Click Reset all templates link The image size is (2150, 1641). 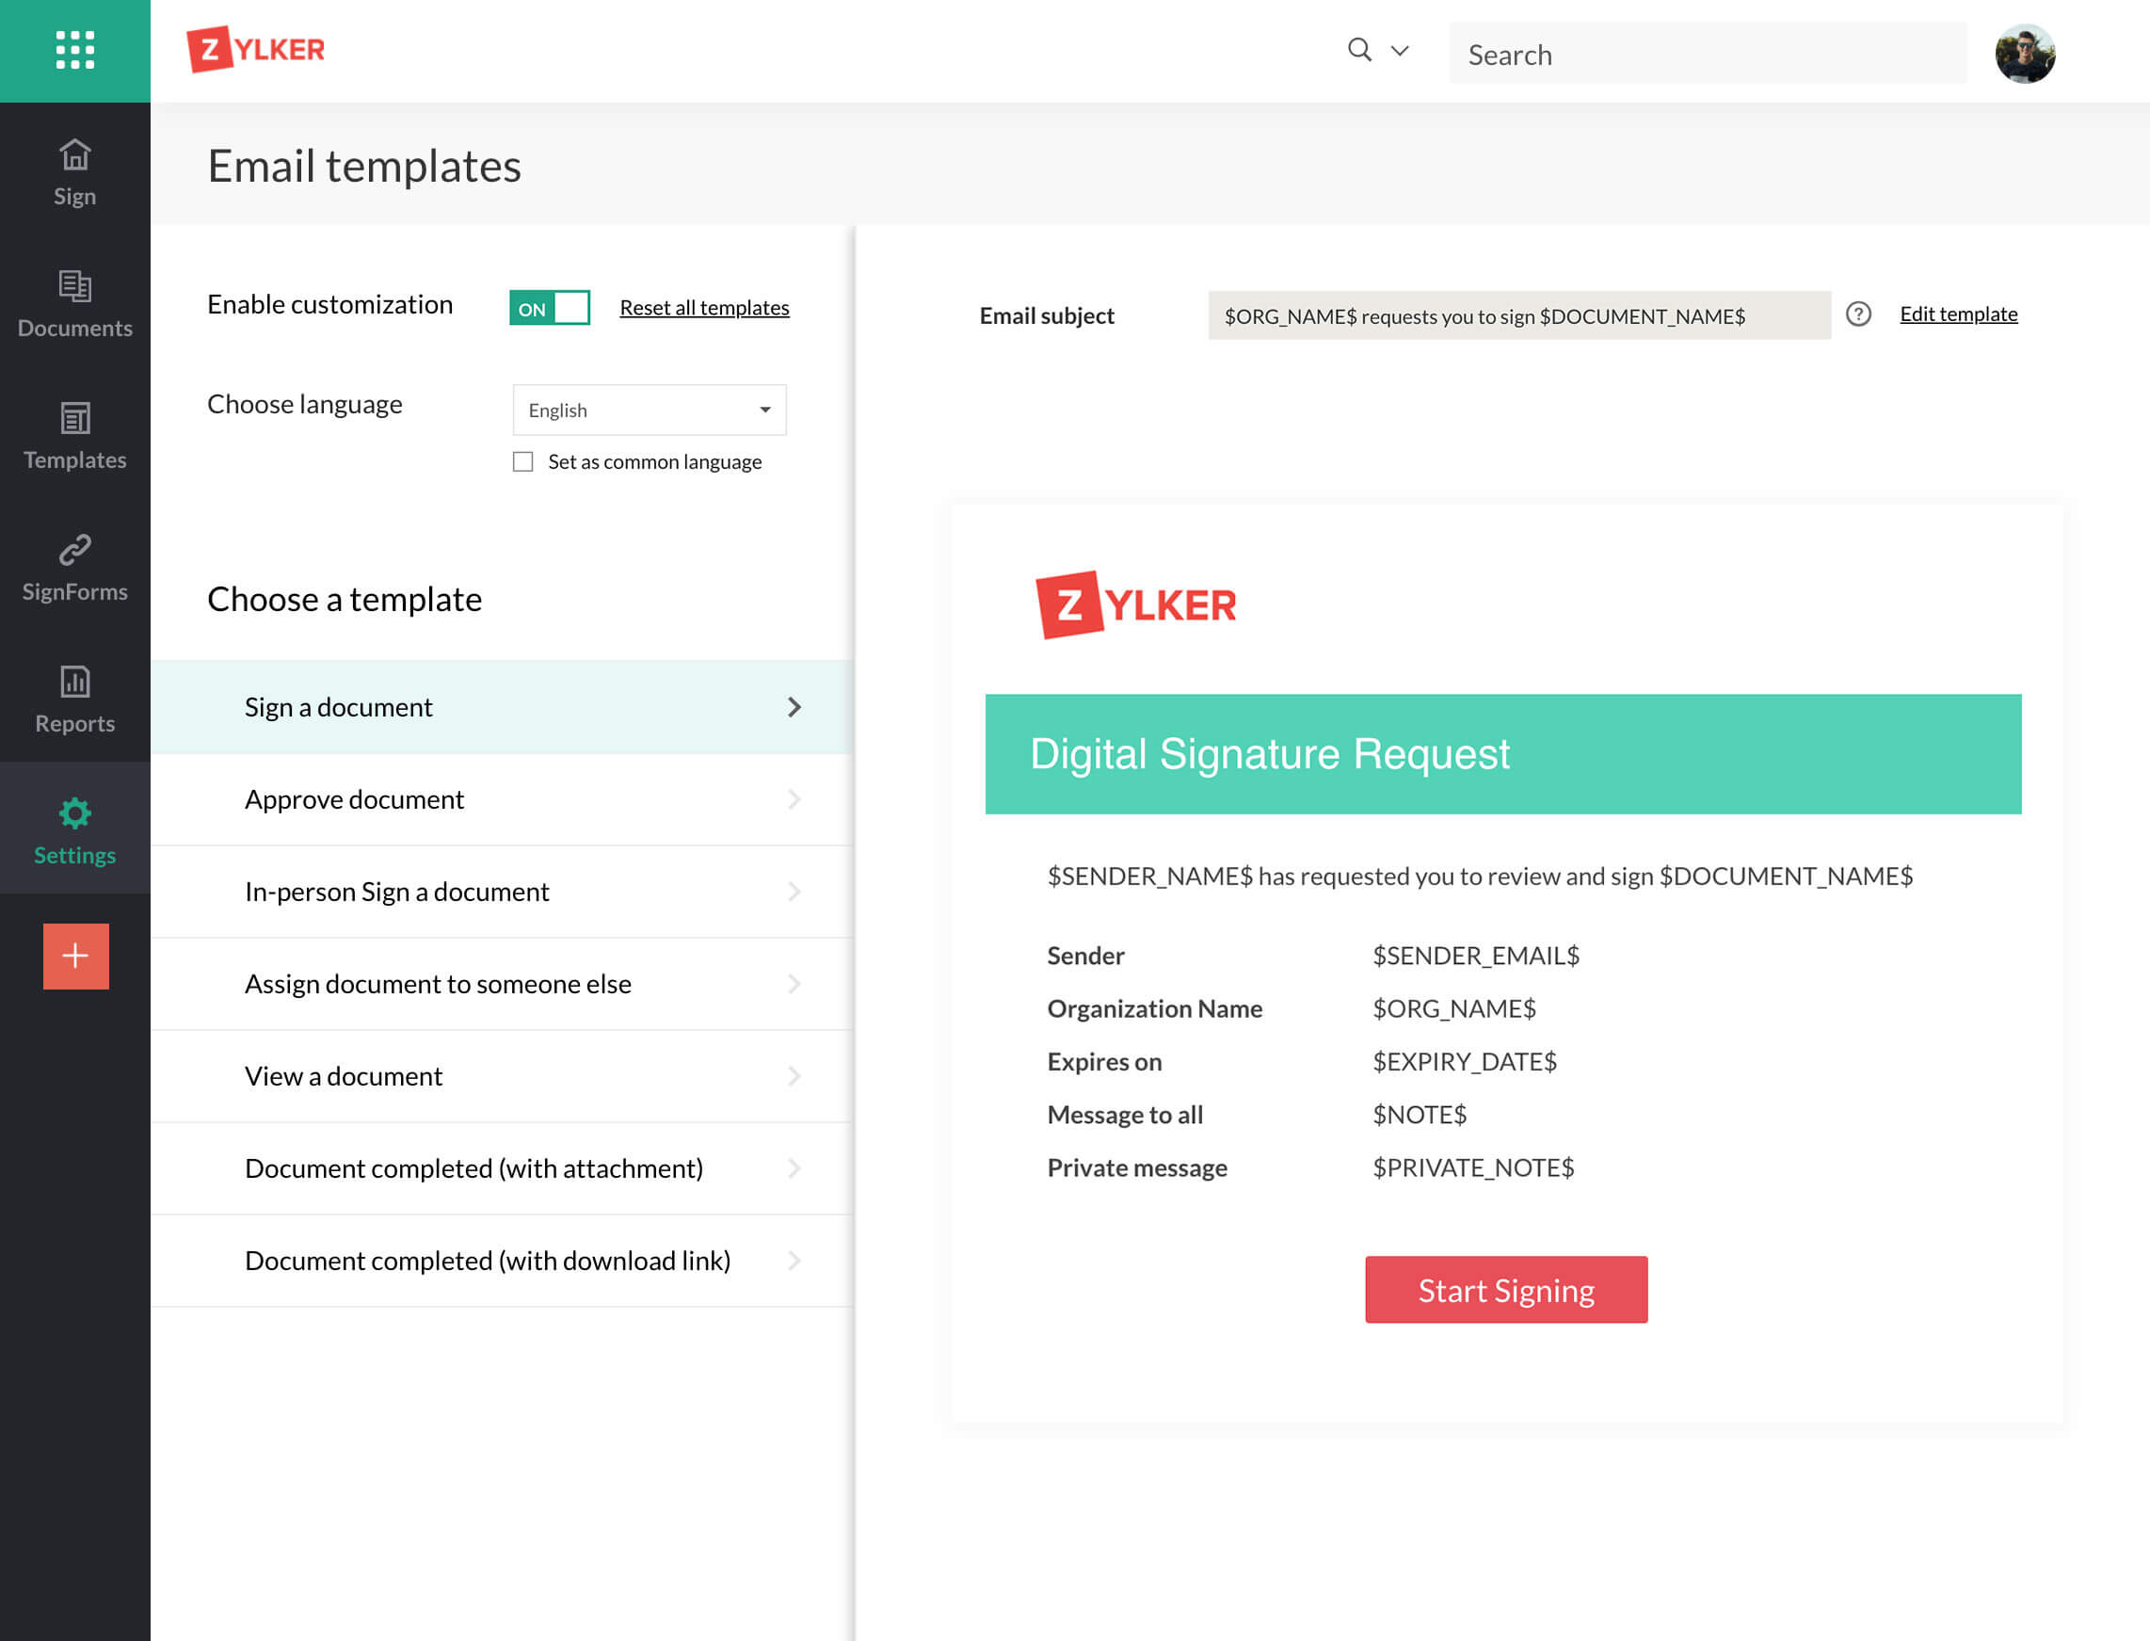703,307
